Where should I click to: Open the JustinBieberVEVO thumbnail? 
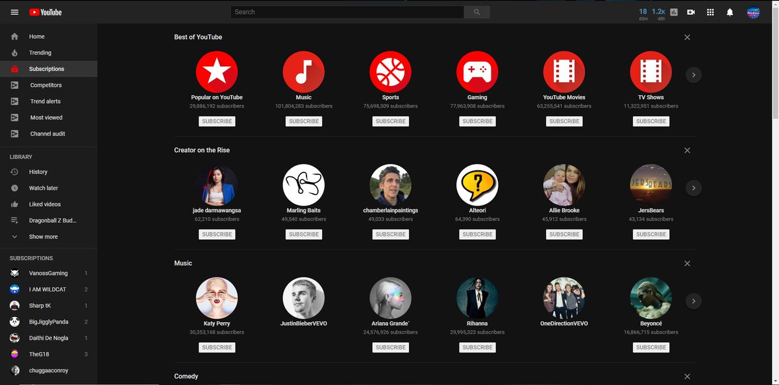click(304, 297)
